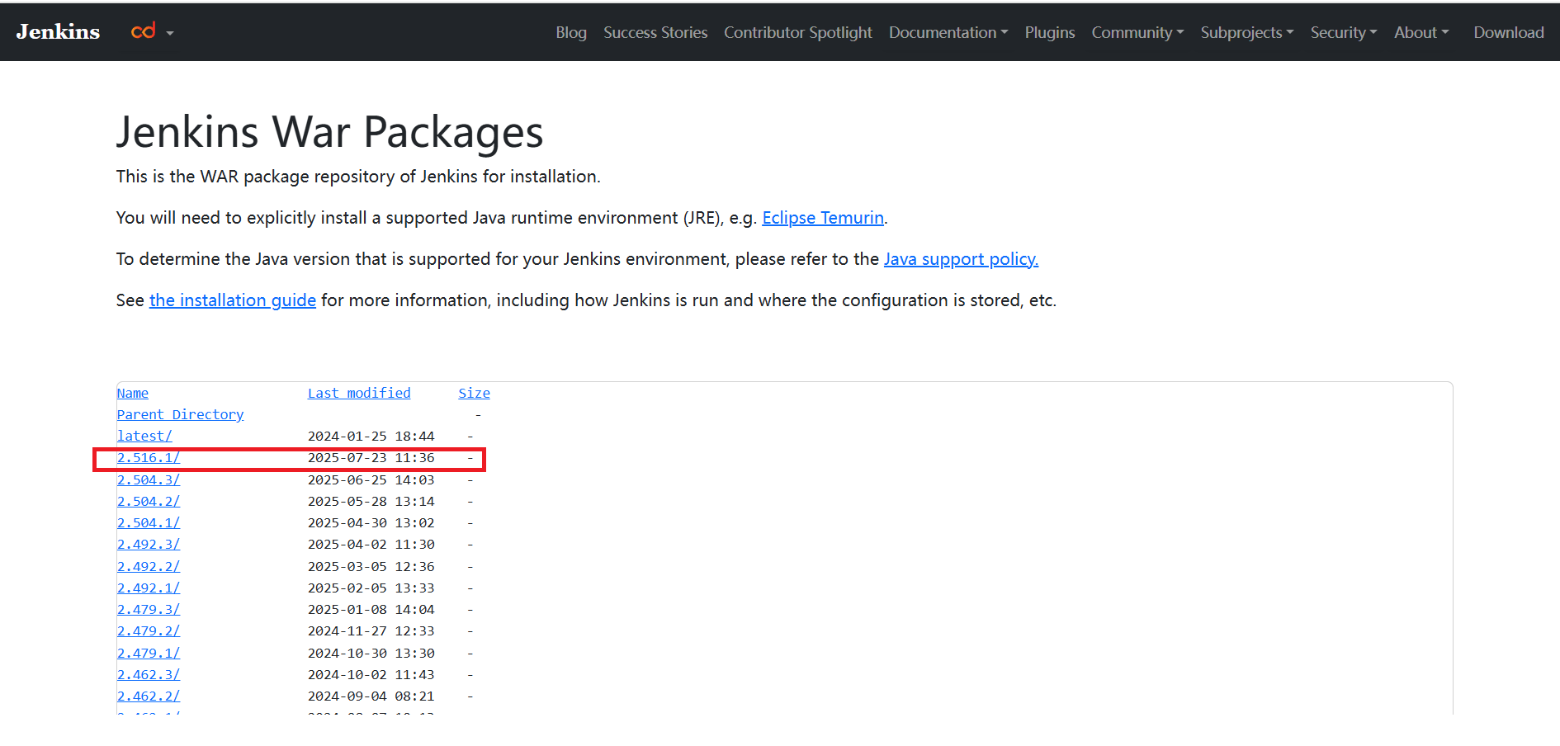Click the date 2024-01-25 18:44

371,436
